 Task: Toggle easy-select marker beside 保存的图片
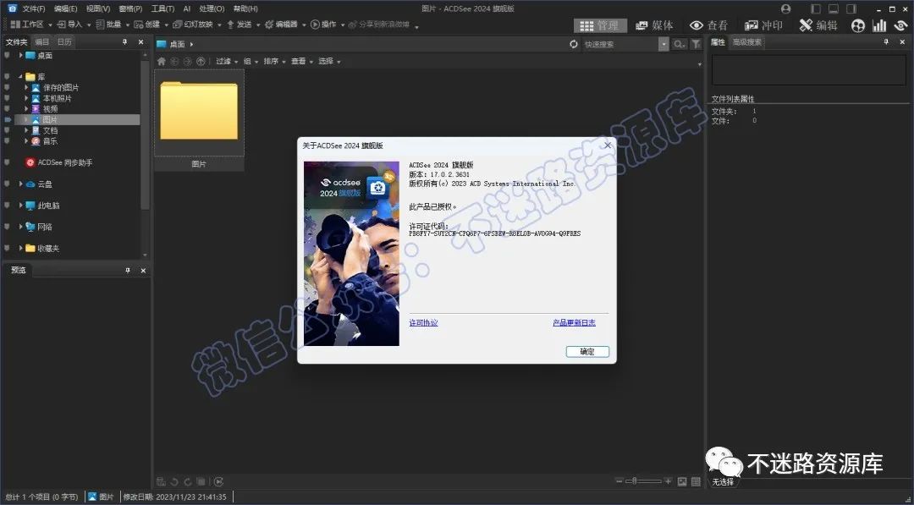click(7, 87)
